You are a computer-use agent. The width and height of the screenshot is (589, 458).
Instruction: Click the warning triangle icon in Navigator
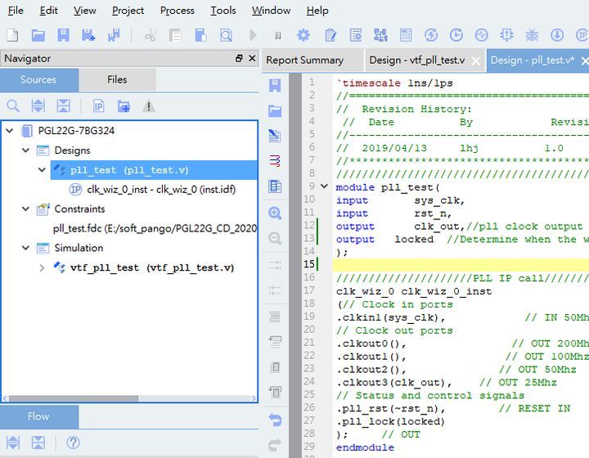(x=149, y=106)
